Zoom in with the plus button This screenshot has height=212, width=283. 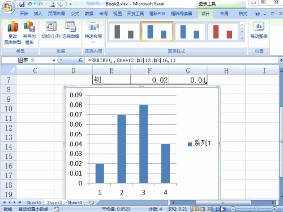[x=275, y=209]
